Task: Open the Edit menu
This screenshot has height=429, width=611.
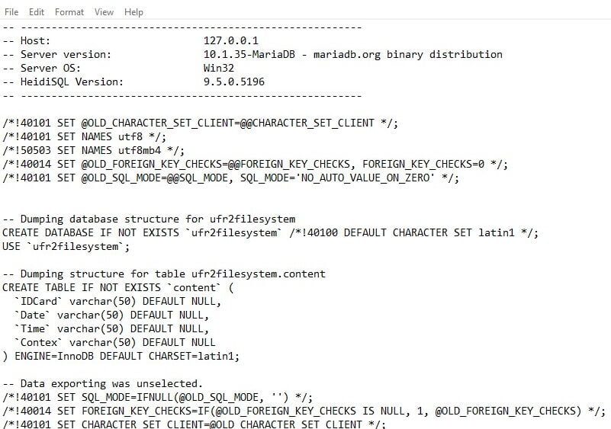Action: tap(37, 12)
